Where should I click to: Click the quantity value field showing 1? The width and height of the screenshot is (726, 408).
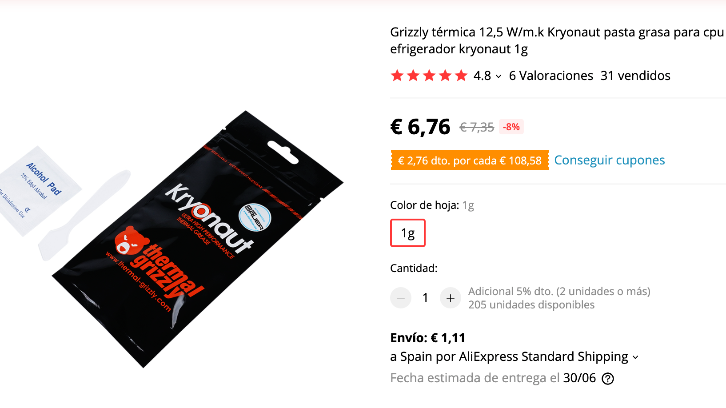425,298
